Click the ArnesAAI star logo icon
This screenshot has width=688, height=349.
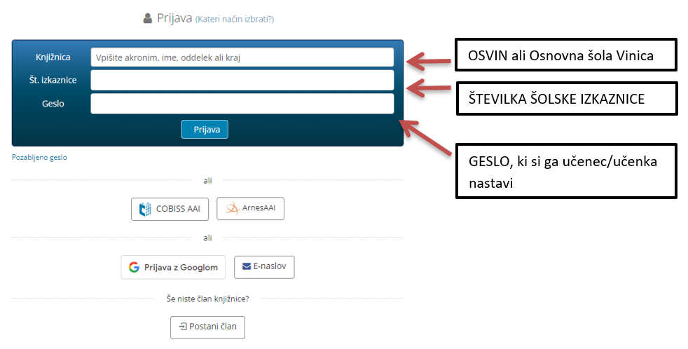coord(232,209)
